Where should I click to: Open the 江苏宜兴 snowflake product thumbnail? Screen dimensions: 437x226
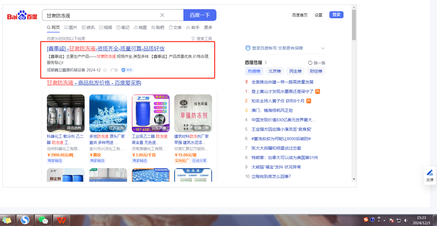coord(108,113)
